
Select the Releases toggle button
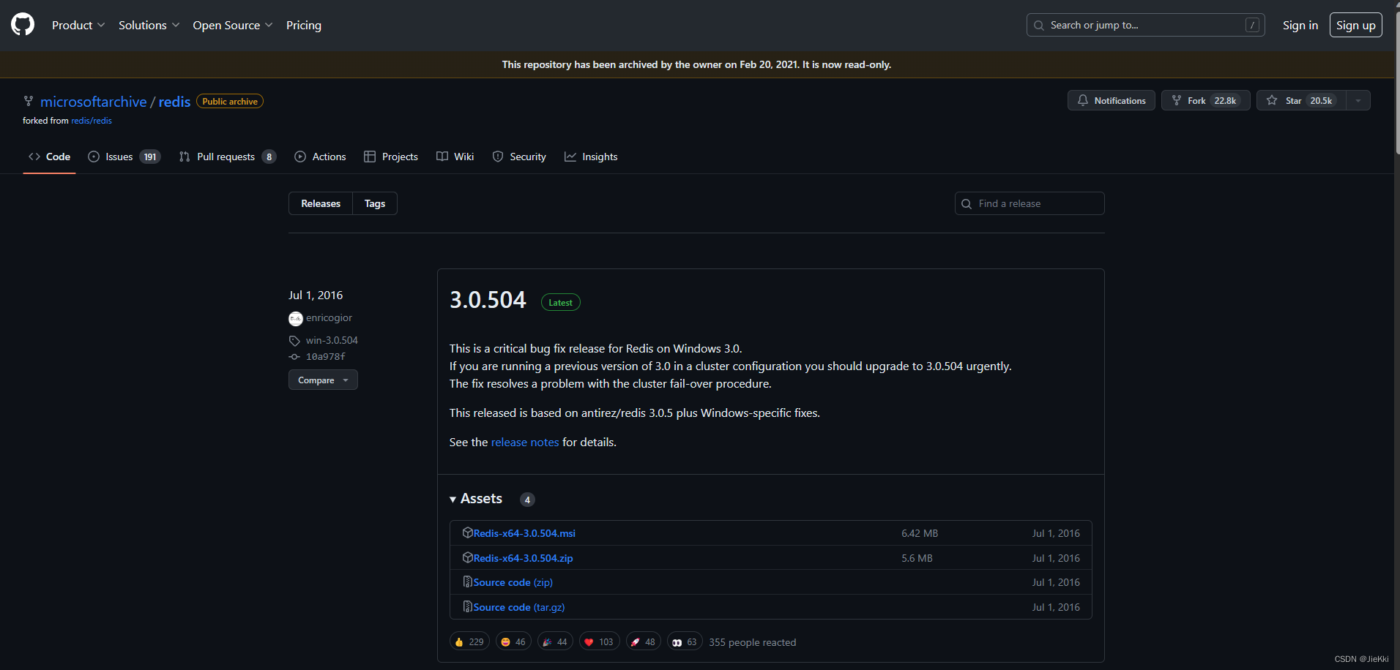point(321,203)
